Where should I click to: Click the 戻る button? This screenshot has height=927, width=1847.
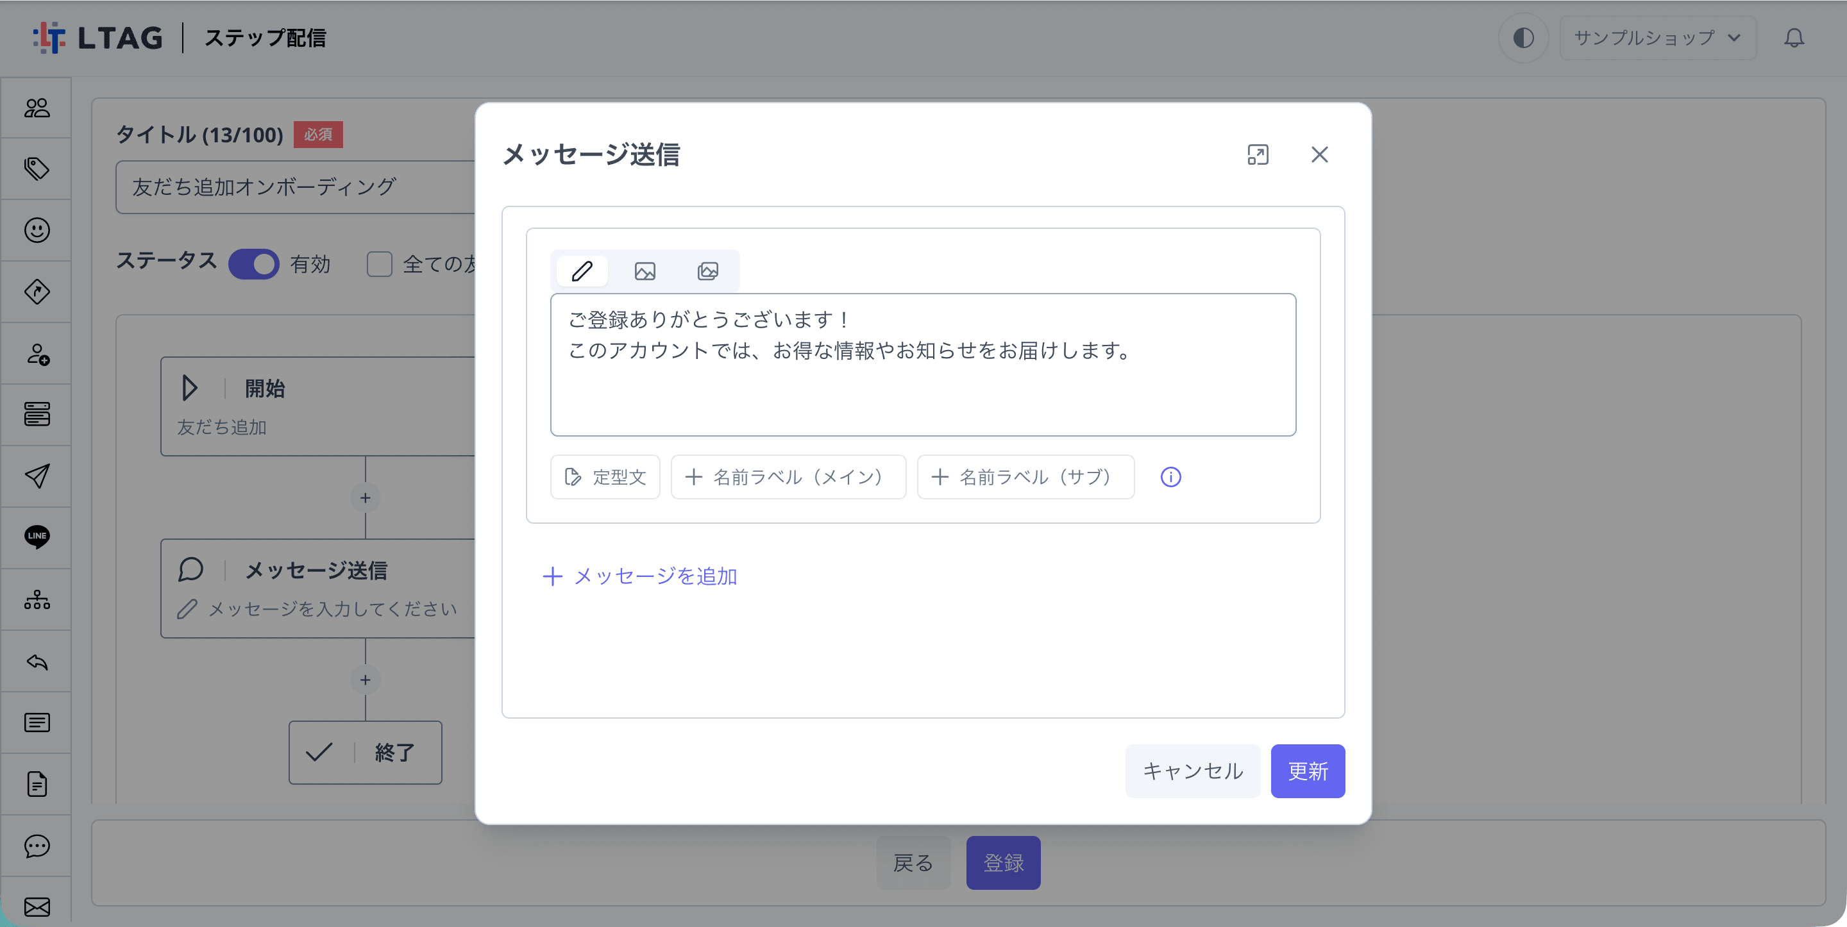[913, 862]
